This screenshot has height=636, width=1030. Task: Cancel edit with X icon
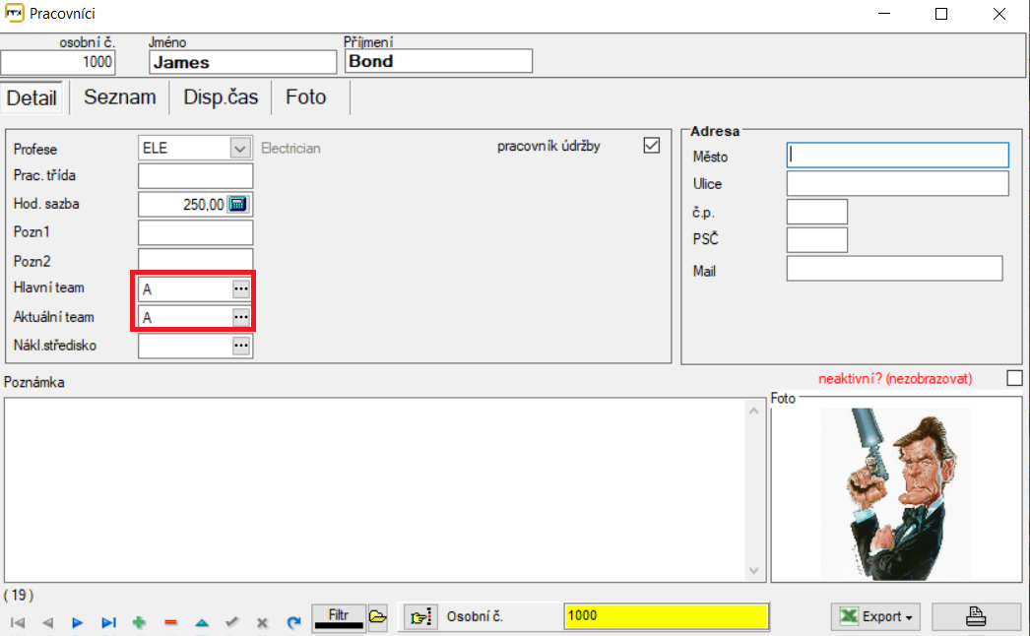pos(262,622)
